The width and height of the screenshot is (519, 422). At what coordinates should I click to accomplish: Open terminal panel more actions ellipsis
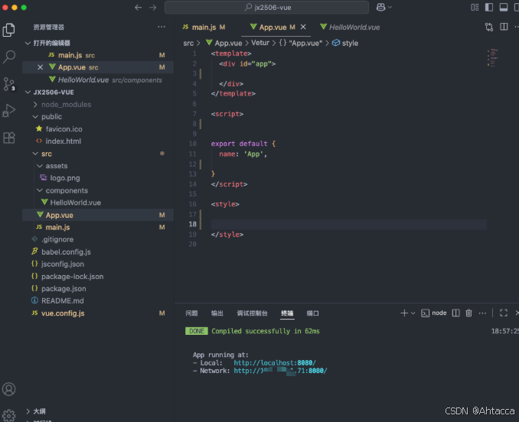tap(482, 313)
